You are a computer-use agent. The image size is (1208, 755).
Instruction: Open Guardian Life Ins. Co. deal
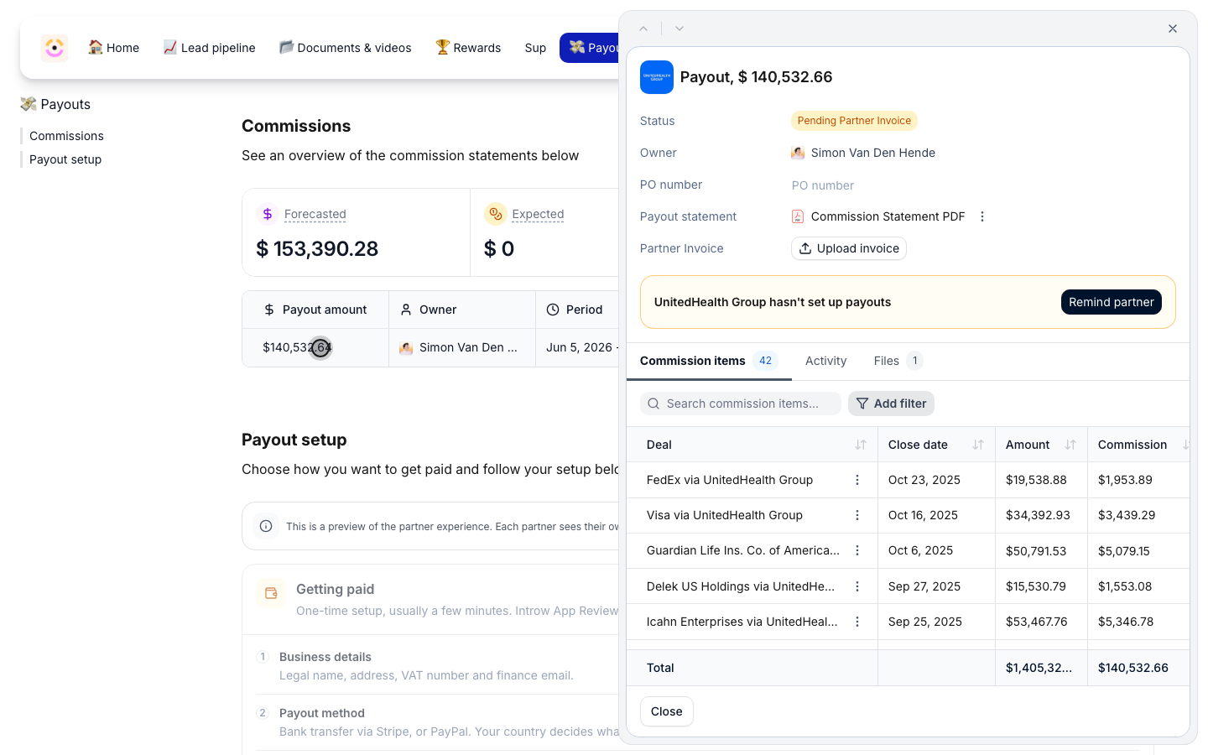pyautogui.click(x=743, y=550)
